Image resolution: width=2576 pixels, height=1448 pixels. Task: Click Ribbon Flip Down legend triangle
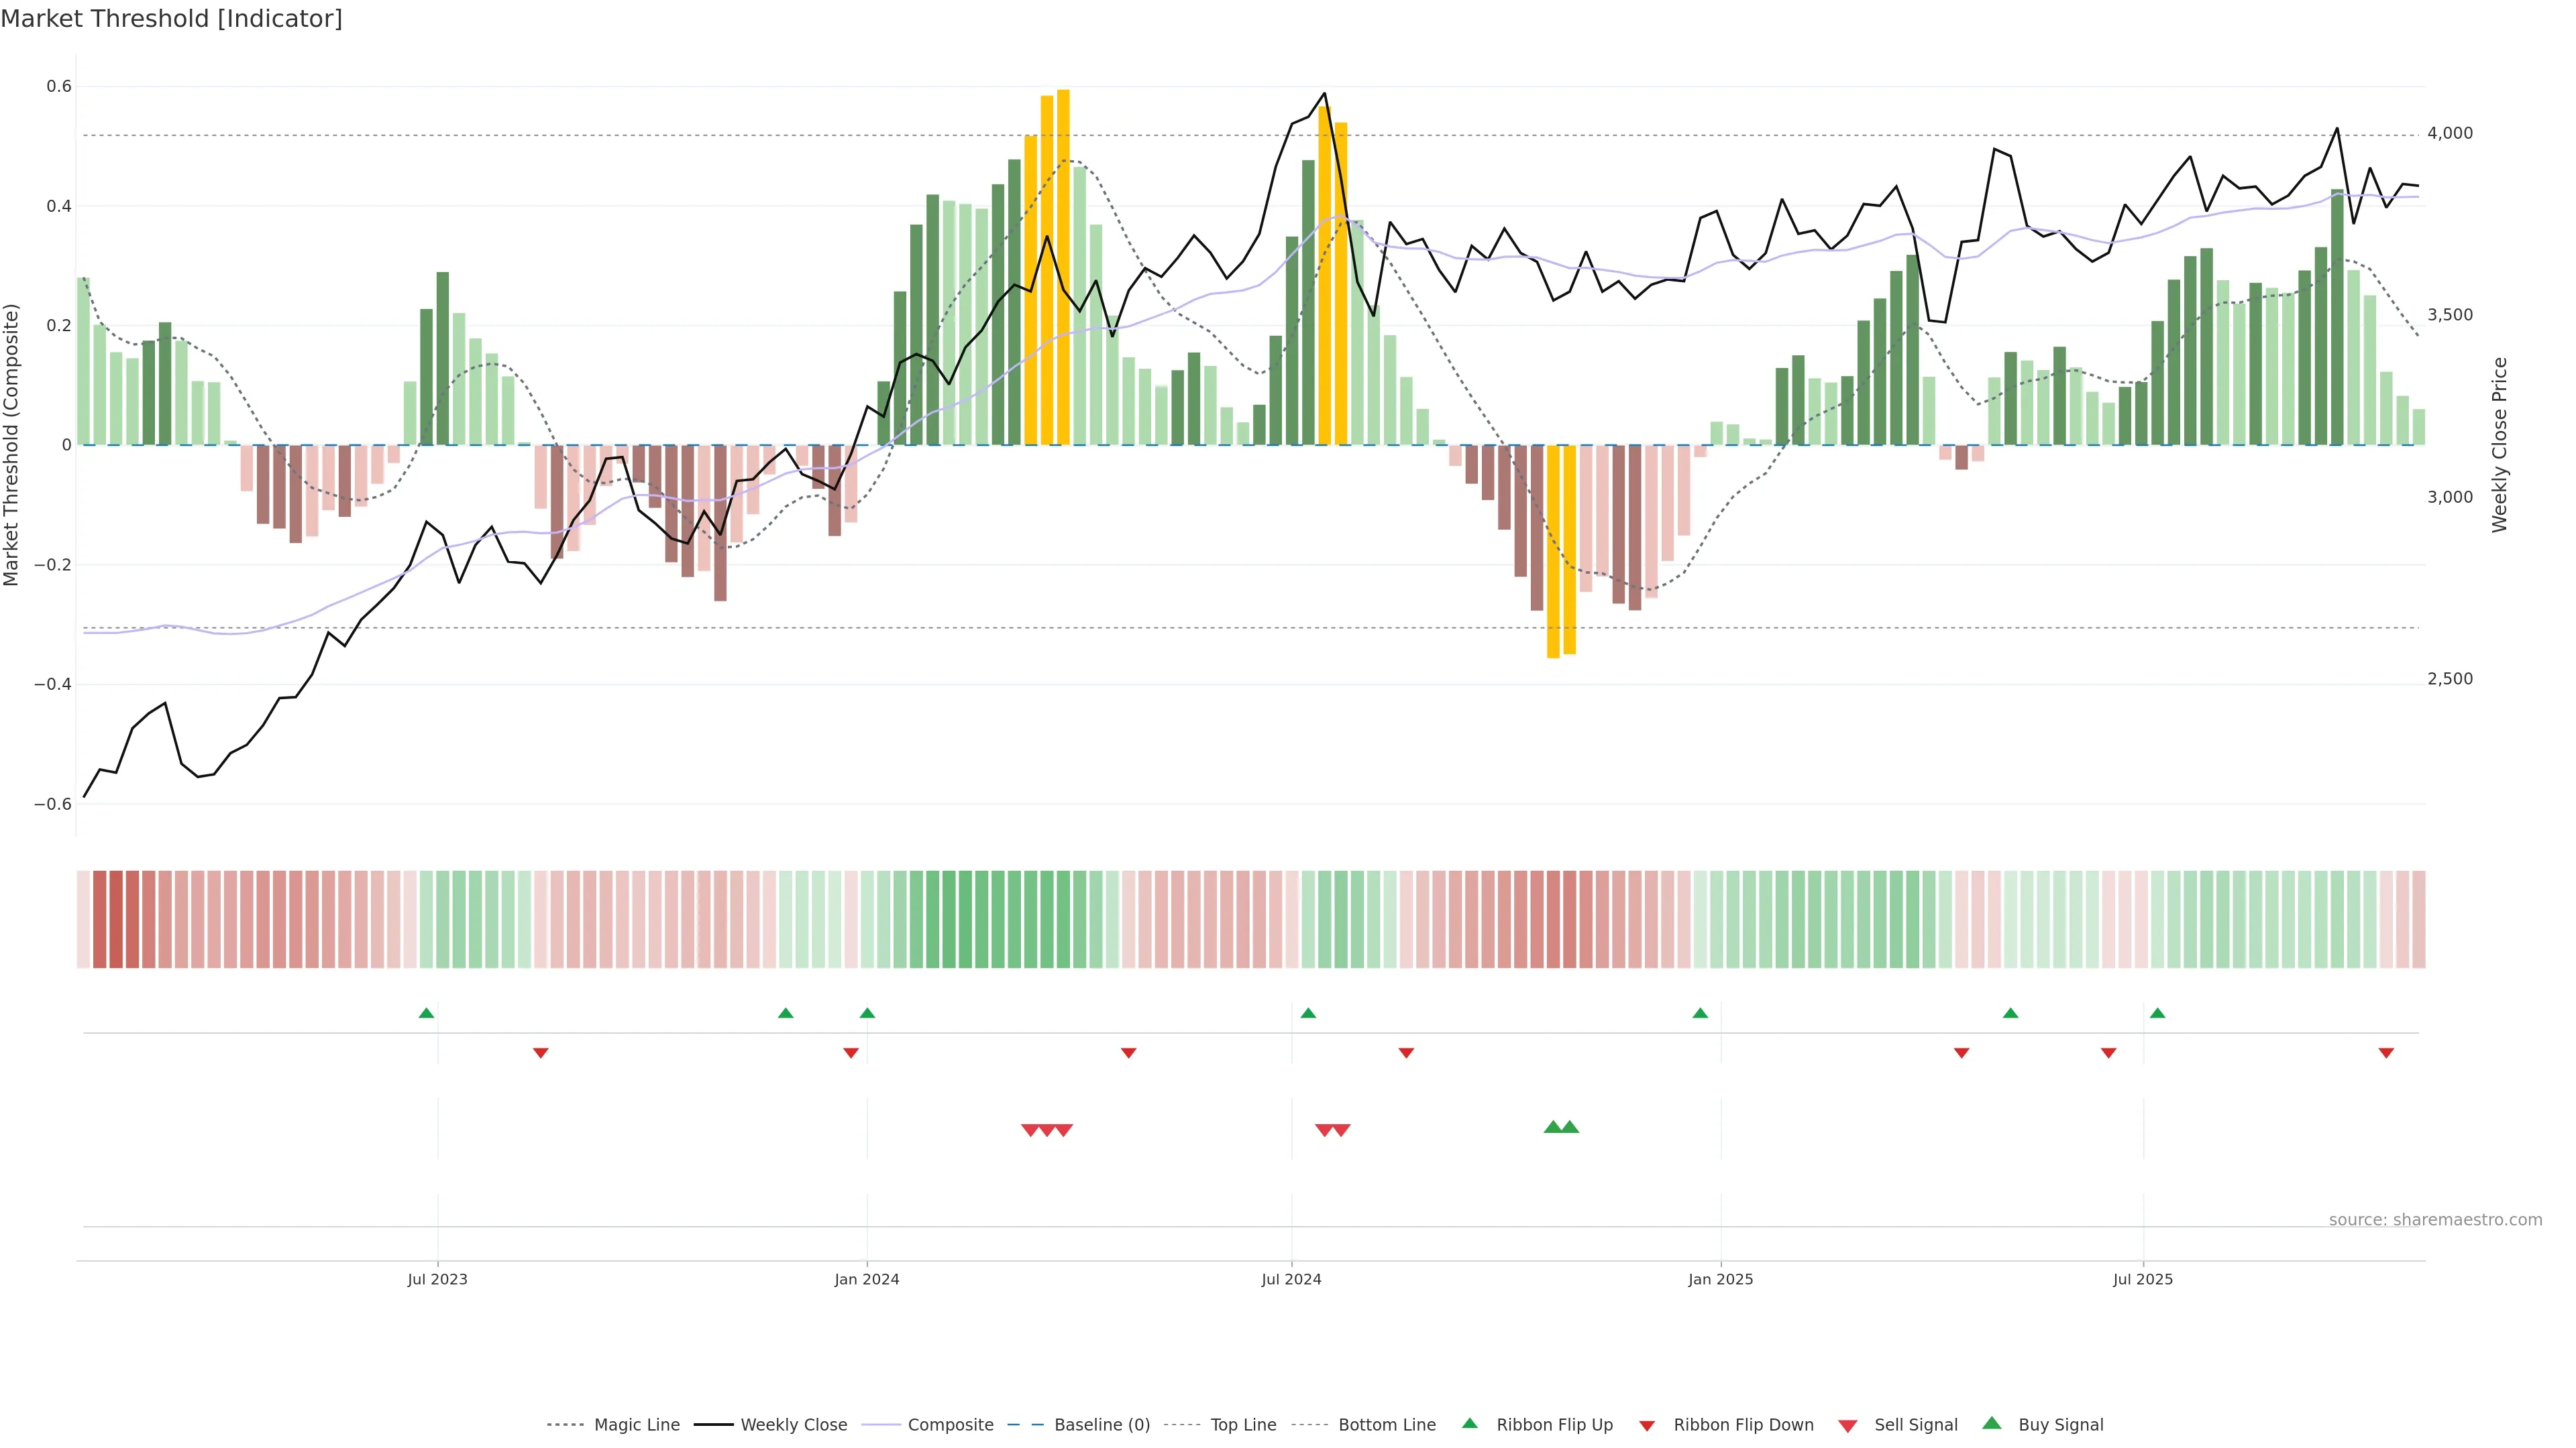1647,1426
